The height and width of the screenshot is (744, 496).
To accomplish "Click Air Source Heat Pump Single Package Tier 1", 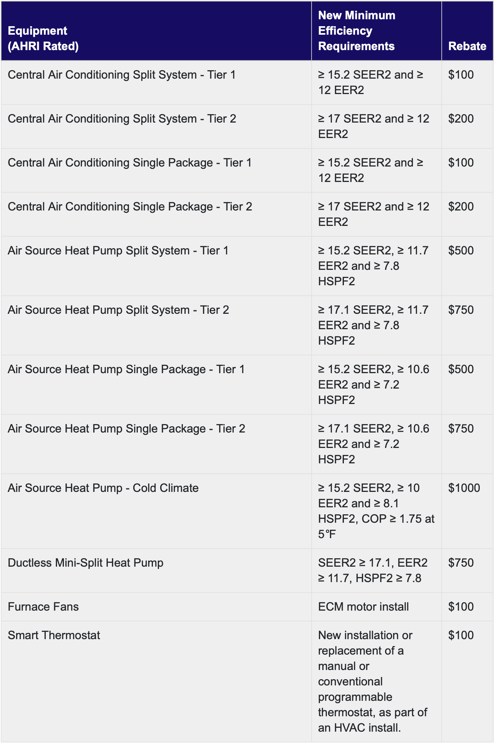I will (x=126, y=369).
